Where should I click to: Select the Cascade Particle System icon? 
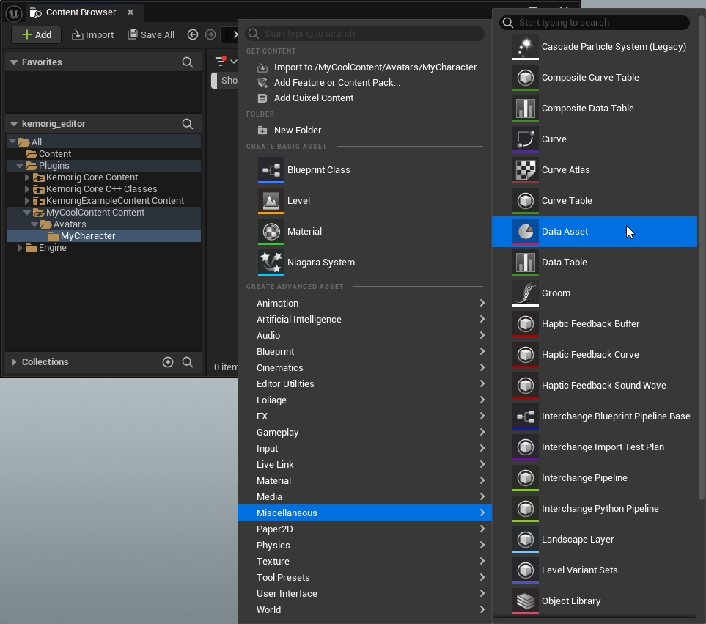(525, 47)
